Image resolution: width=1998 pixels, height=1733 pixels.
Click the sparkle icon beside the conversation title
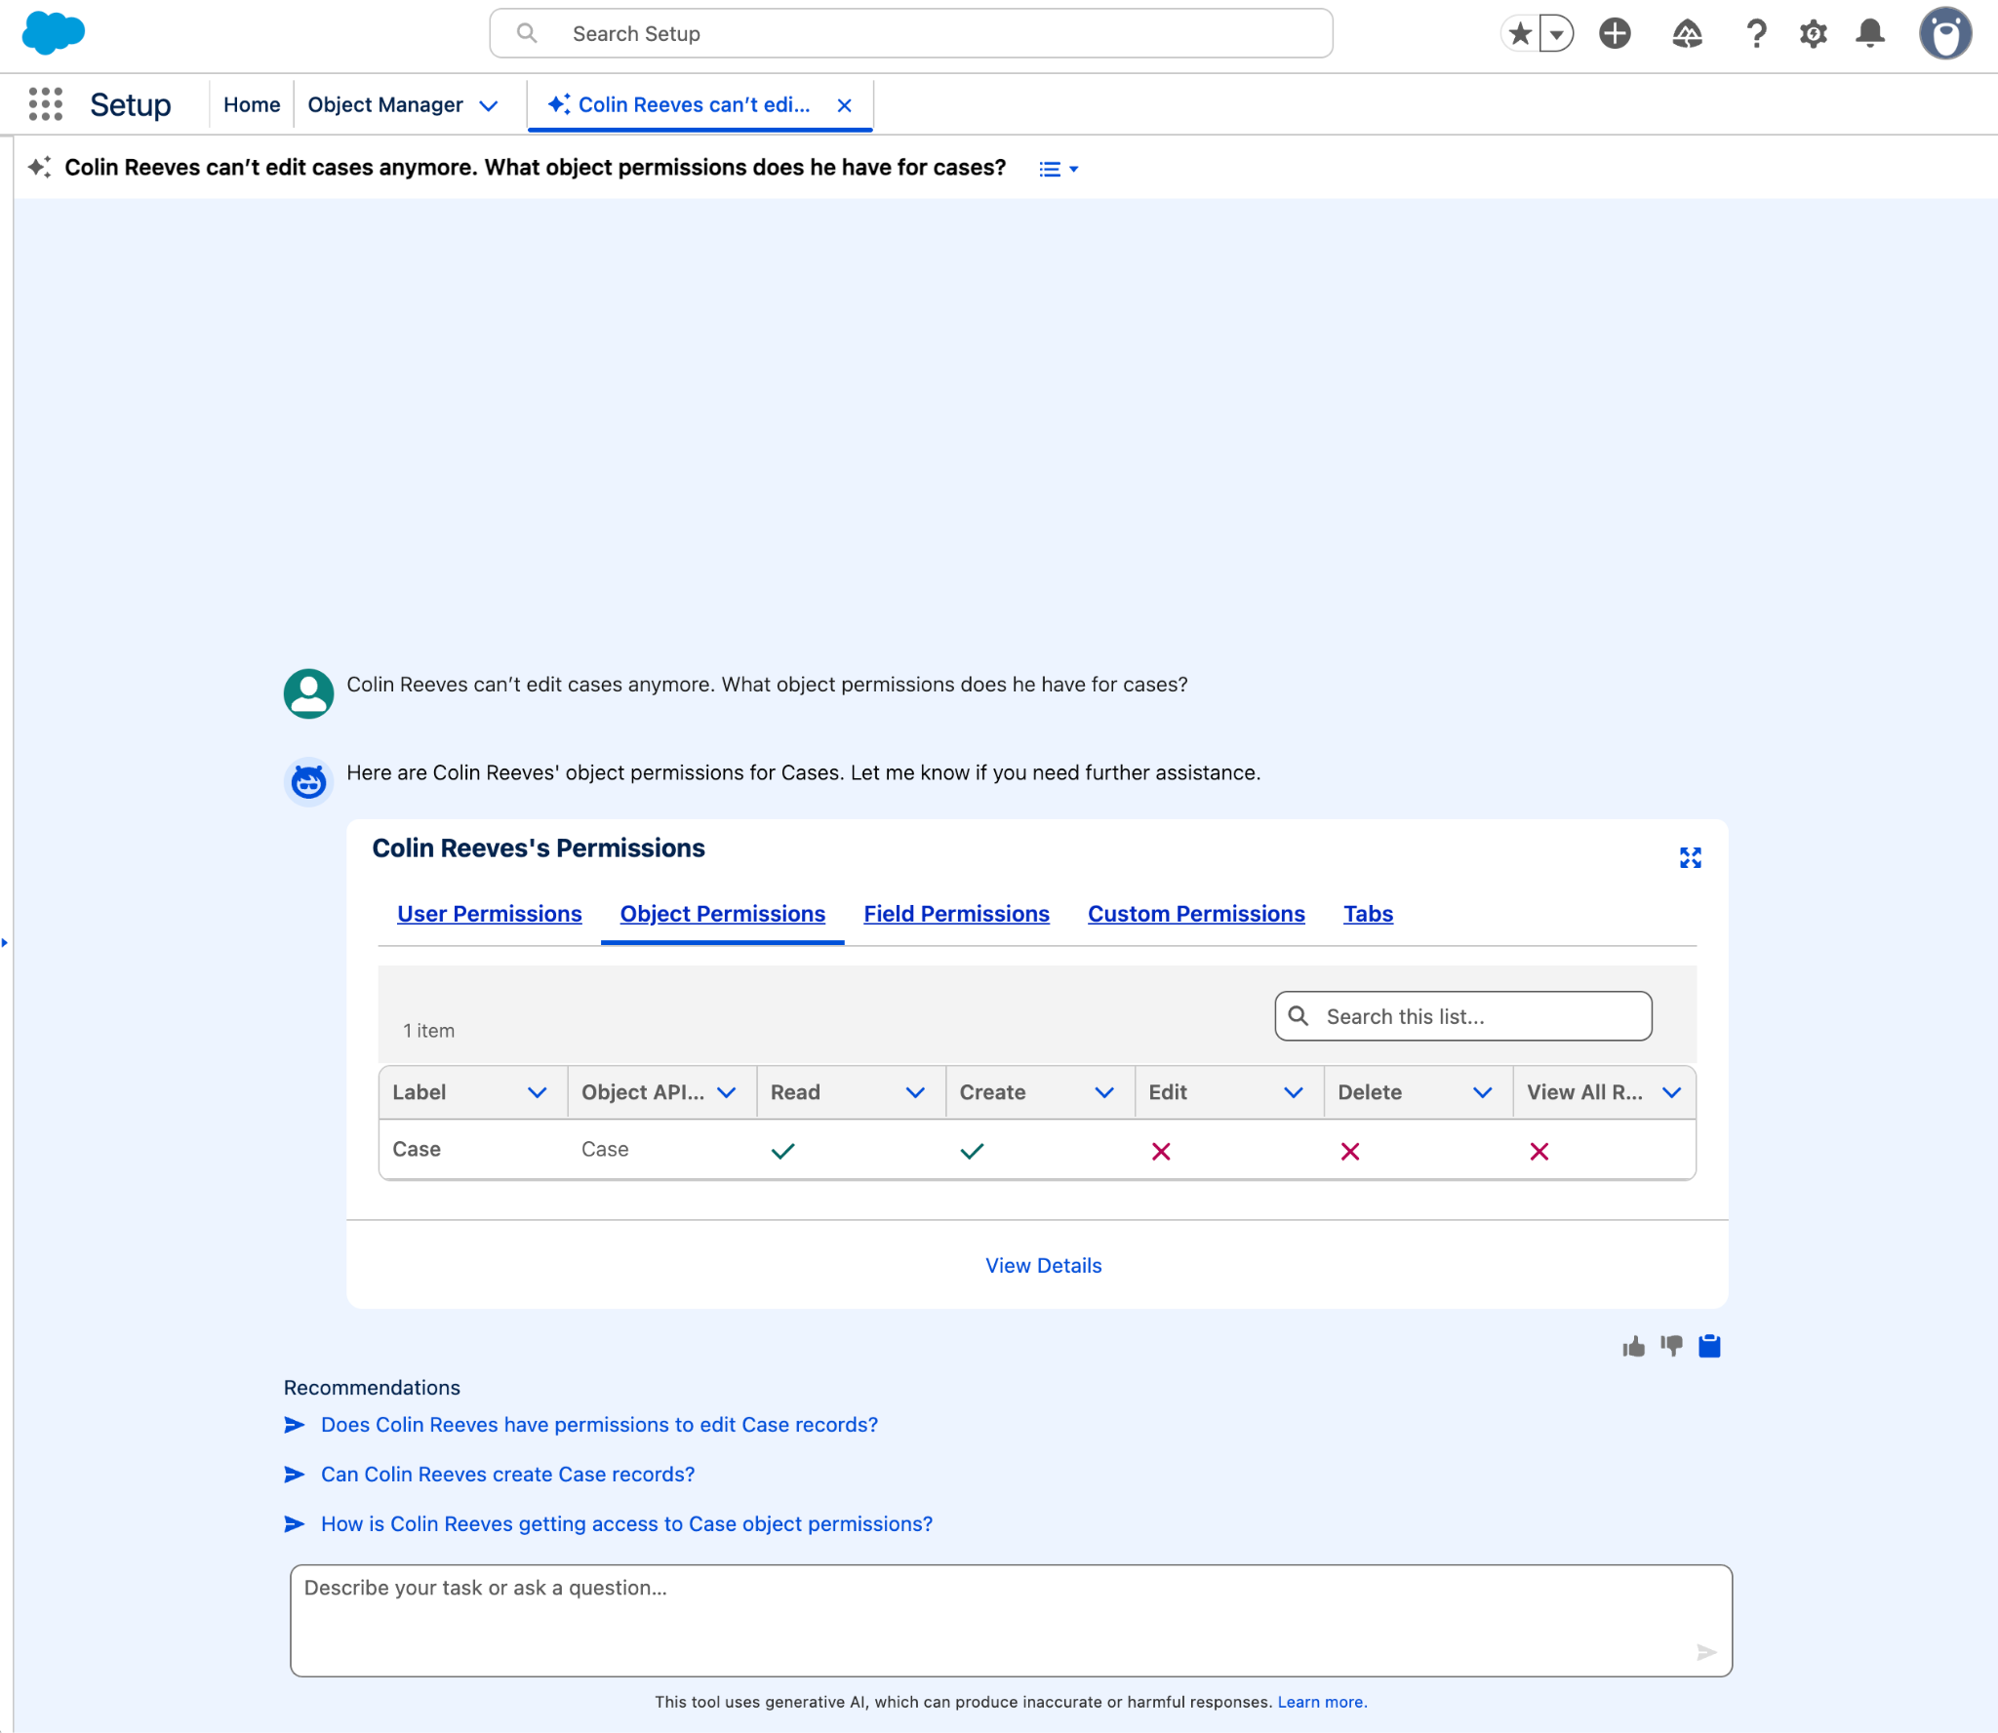click(x=39, y=168)
